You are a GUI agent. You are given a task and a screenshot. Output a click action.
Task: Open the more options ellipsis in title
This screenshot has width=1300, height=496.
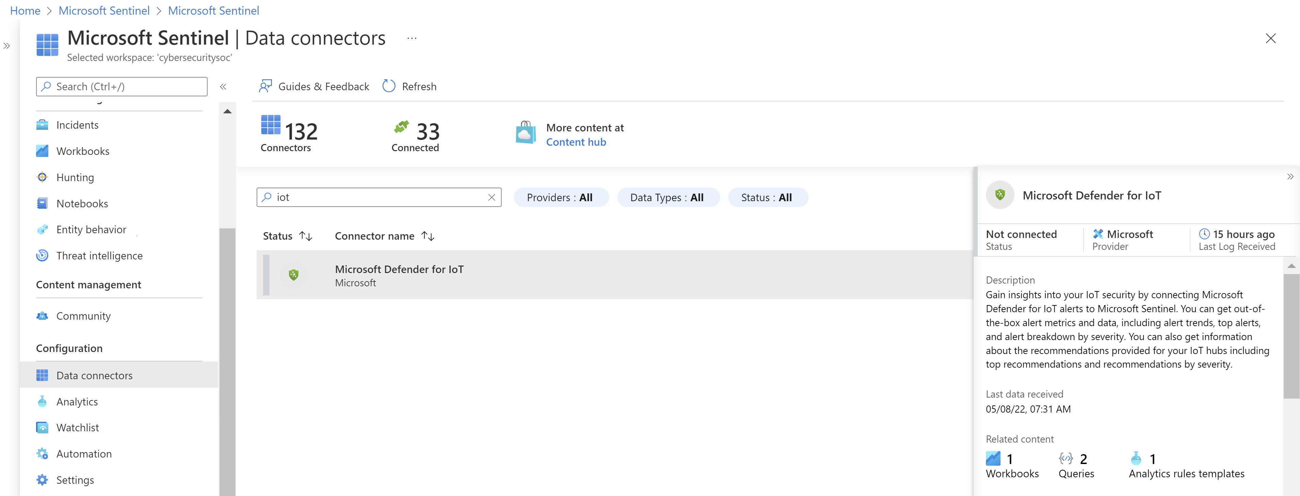[412, 38]
